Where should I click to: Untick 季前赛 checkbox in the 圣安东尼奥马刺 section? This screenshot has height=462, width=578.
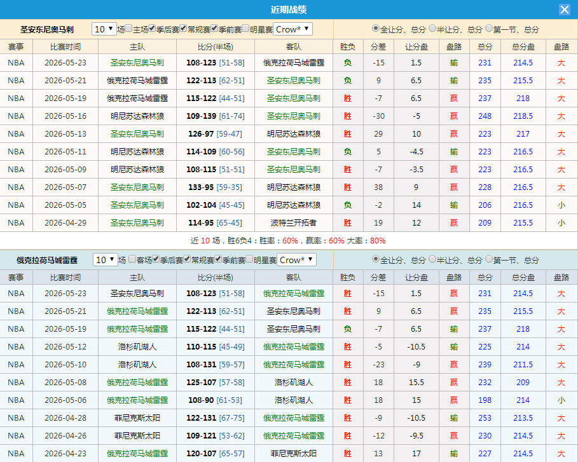[214, 29]
